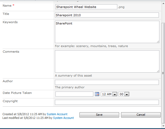Click the 'Title' field label

(6, 14)
